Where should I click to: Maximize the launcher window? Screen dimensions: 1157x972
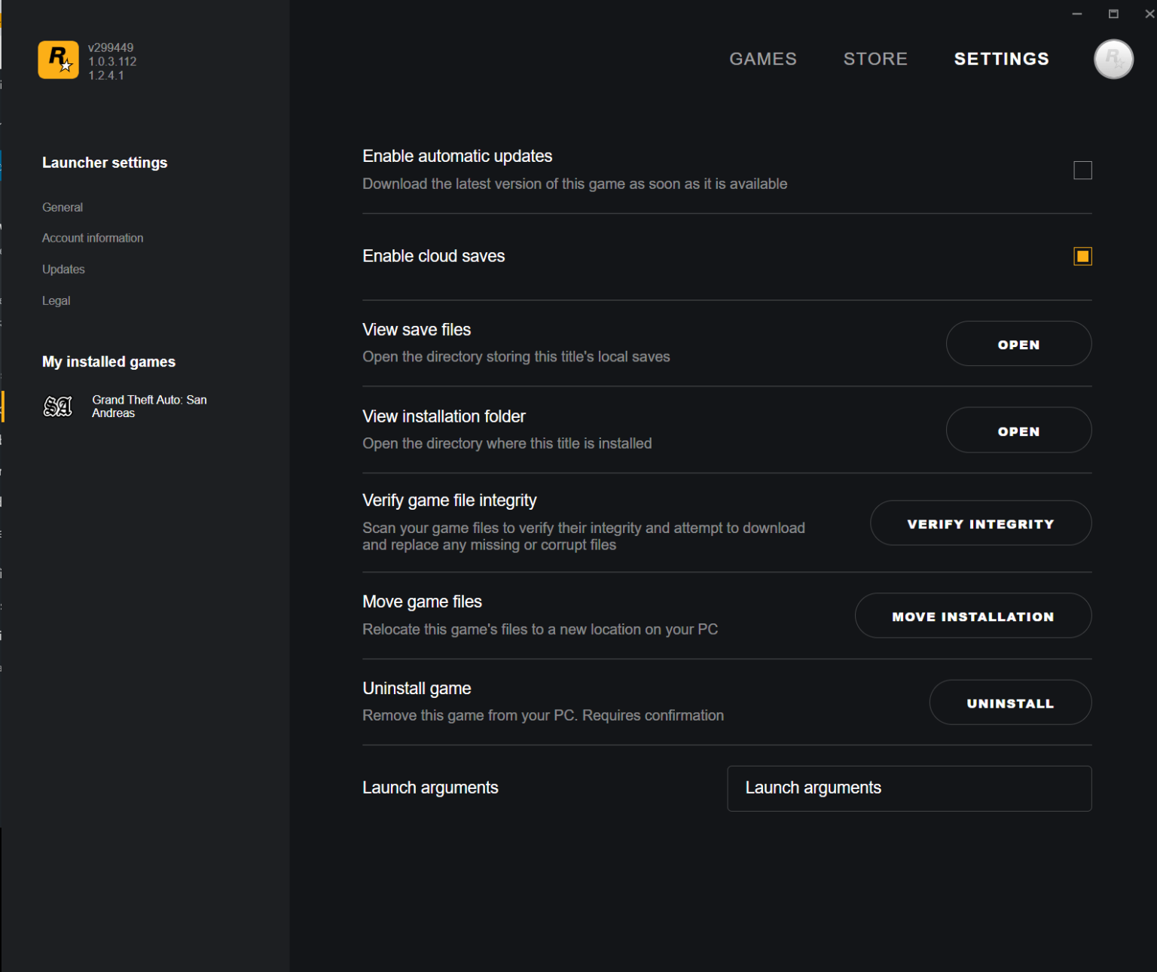coord(1113,14)
